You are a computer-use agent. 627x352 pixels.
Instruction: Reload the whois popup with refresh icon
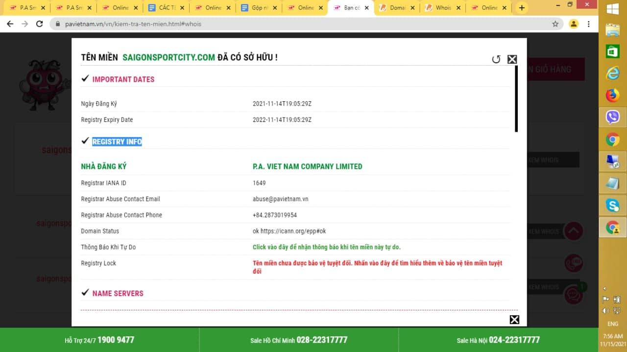[496, 59]
